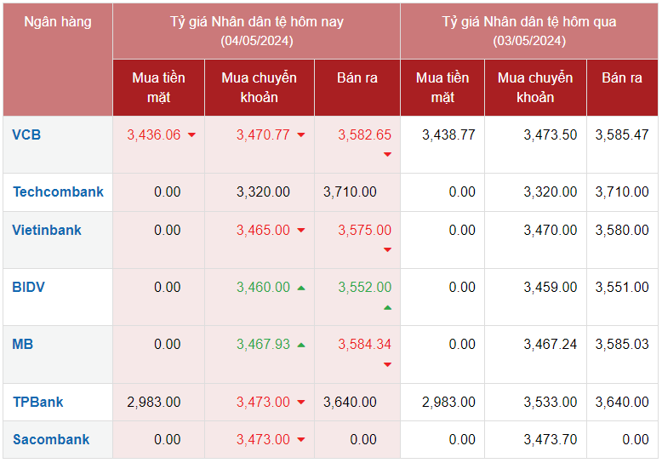Click the down arrow beside Vietinbank's 3,465.00
This screenshot has width=662, height=463.
[301, 231]
